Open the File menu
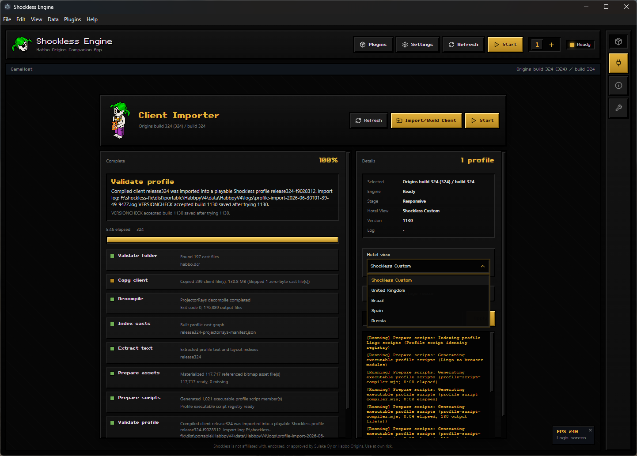This screenshot has height=456, width=637. tap(7, 19)
